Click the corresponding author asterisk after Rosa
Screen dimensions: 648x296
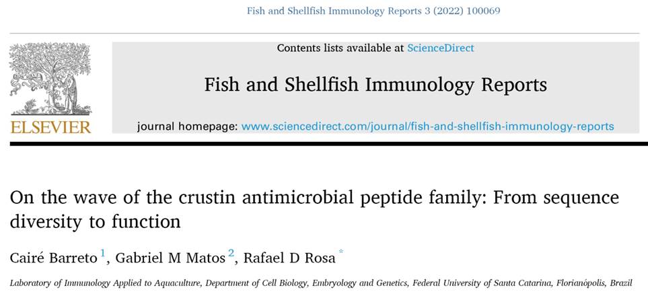pos(341,252)
